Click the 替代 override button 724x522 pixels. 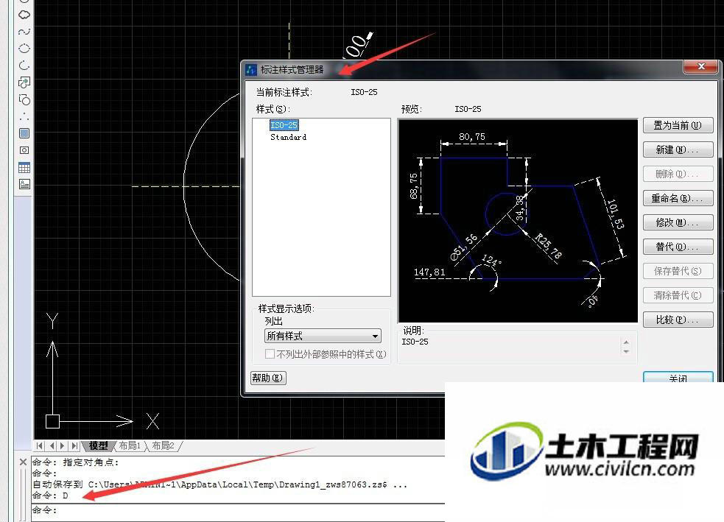[678, 247]
